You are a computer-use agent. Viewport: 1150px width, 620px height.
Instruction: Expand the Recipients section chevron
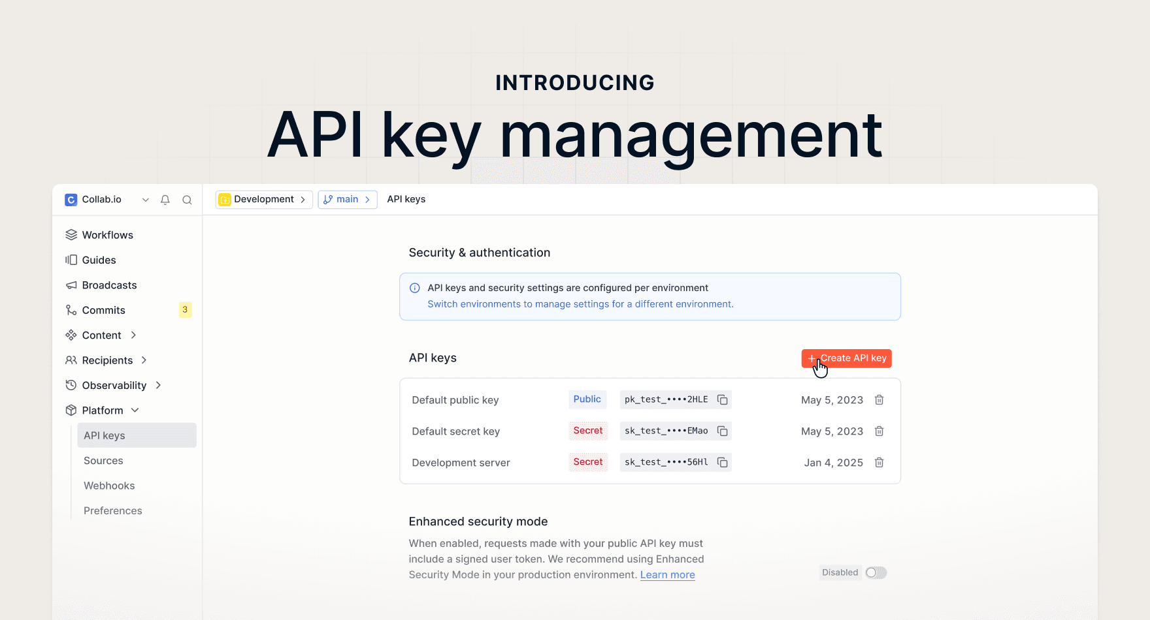(x=144, y=360)
